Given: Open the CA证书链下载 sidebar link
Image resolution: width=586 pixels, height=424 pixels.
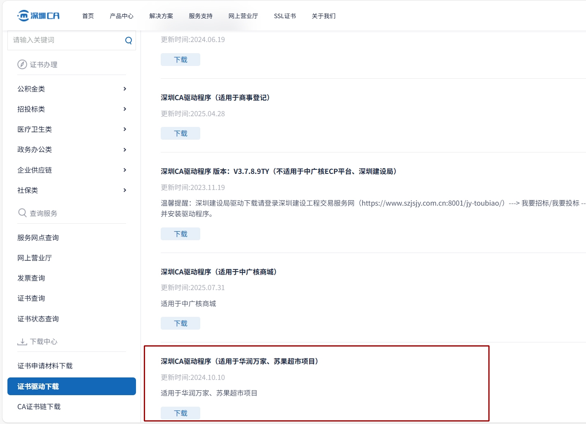Looking at the screenshot, I should pyautogui.click(x=39, y=407).
